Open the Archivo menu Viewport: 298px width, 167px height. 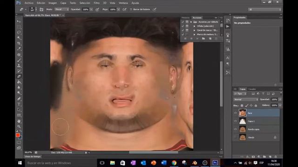pos(29,3)
